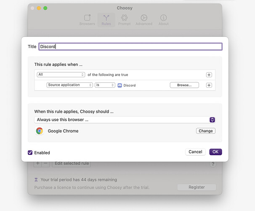Open the Browsers tab in toolbar

tap(87, 20)
